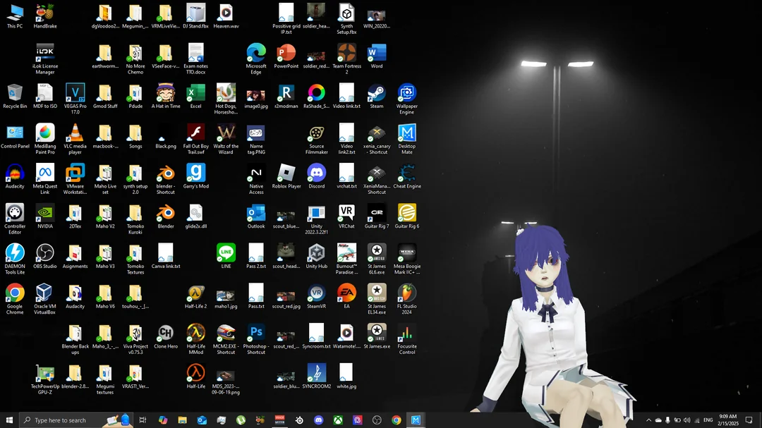This screenshot has height=428, width=762.
Task: Click the VRChat desktop shortcut
Action: click(346, 216)
